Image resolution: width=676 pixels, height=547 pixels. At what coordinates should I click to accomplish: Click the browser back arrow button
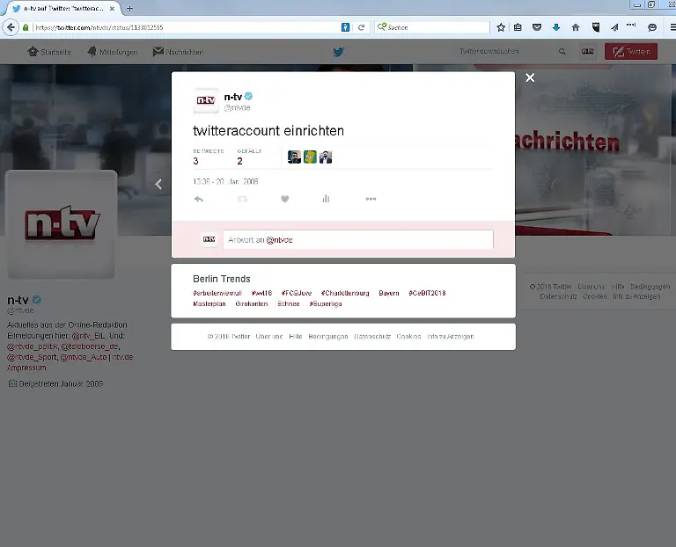pyautogui.click(x=11, y=27)
